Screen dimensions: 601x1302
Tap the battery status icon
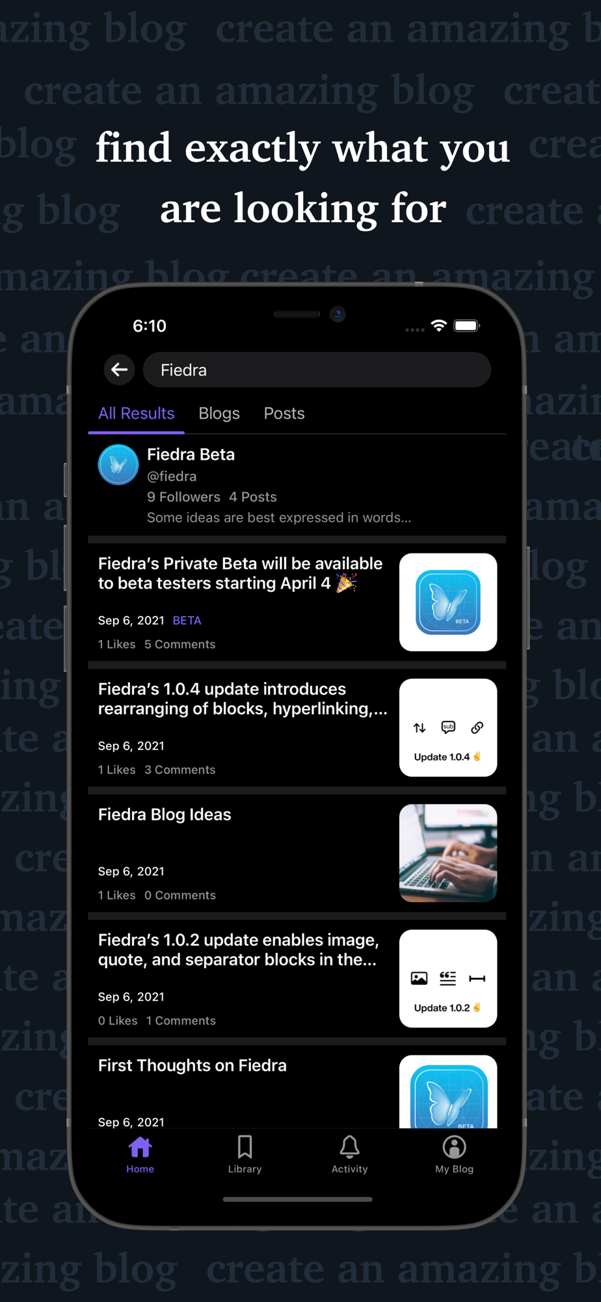(466, 325)
